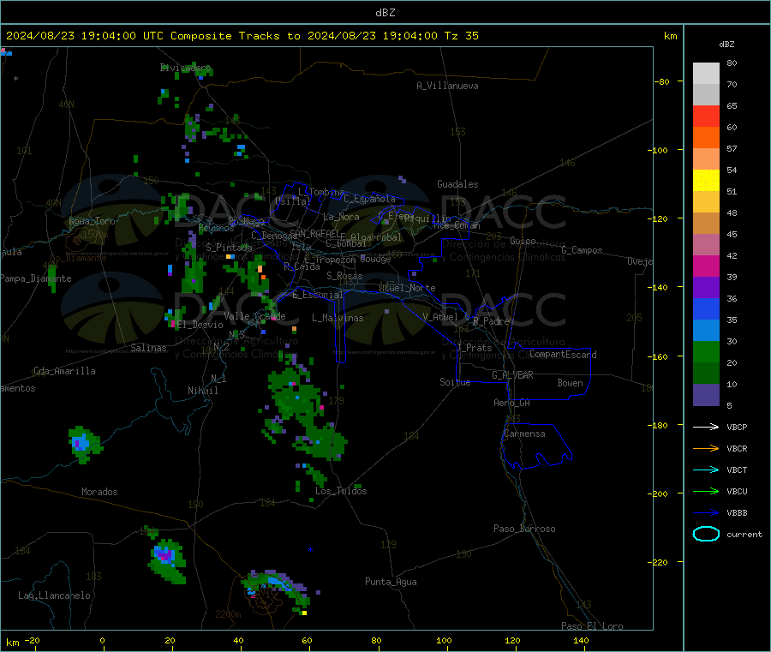The width and height of the screenshot is (771, 652).
Task: Click the G_ALVEAR map label
Action: [x=512, y=375]
